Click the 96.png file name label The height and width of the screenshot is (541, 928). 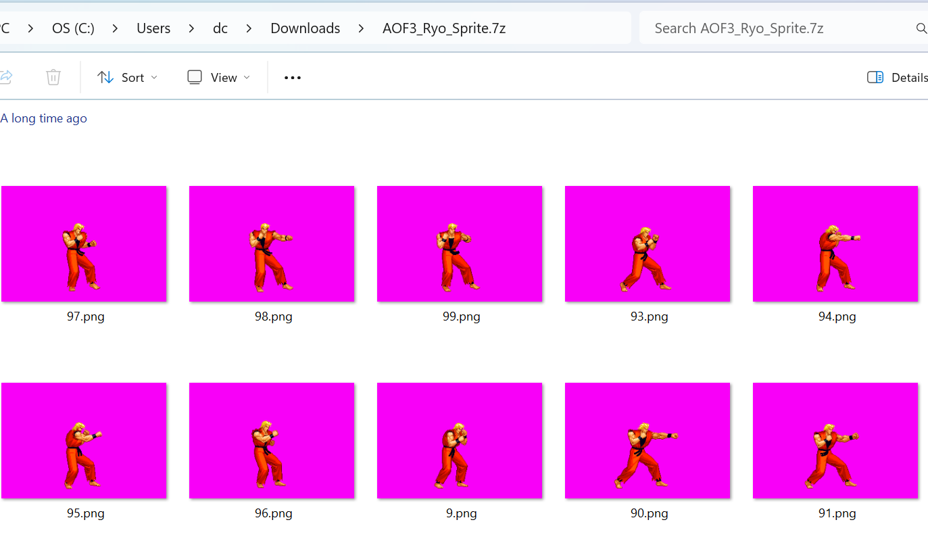pos(273,513)
